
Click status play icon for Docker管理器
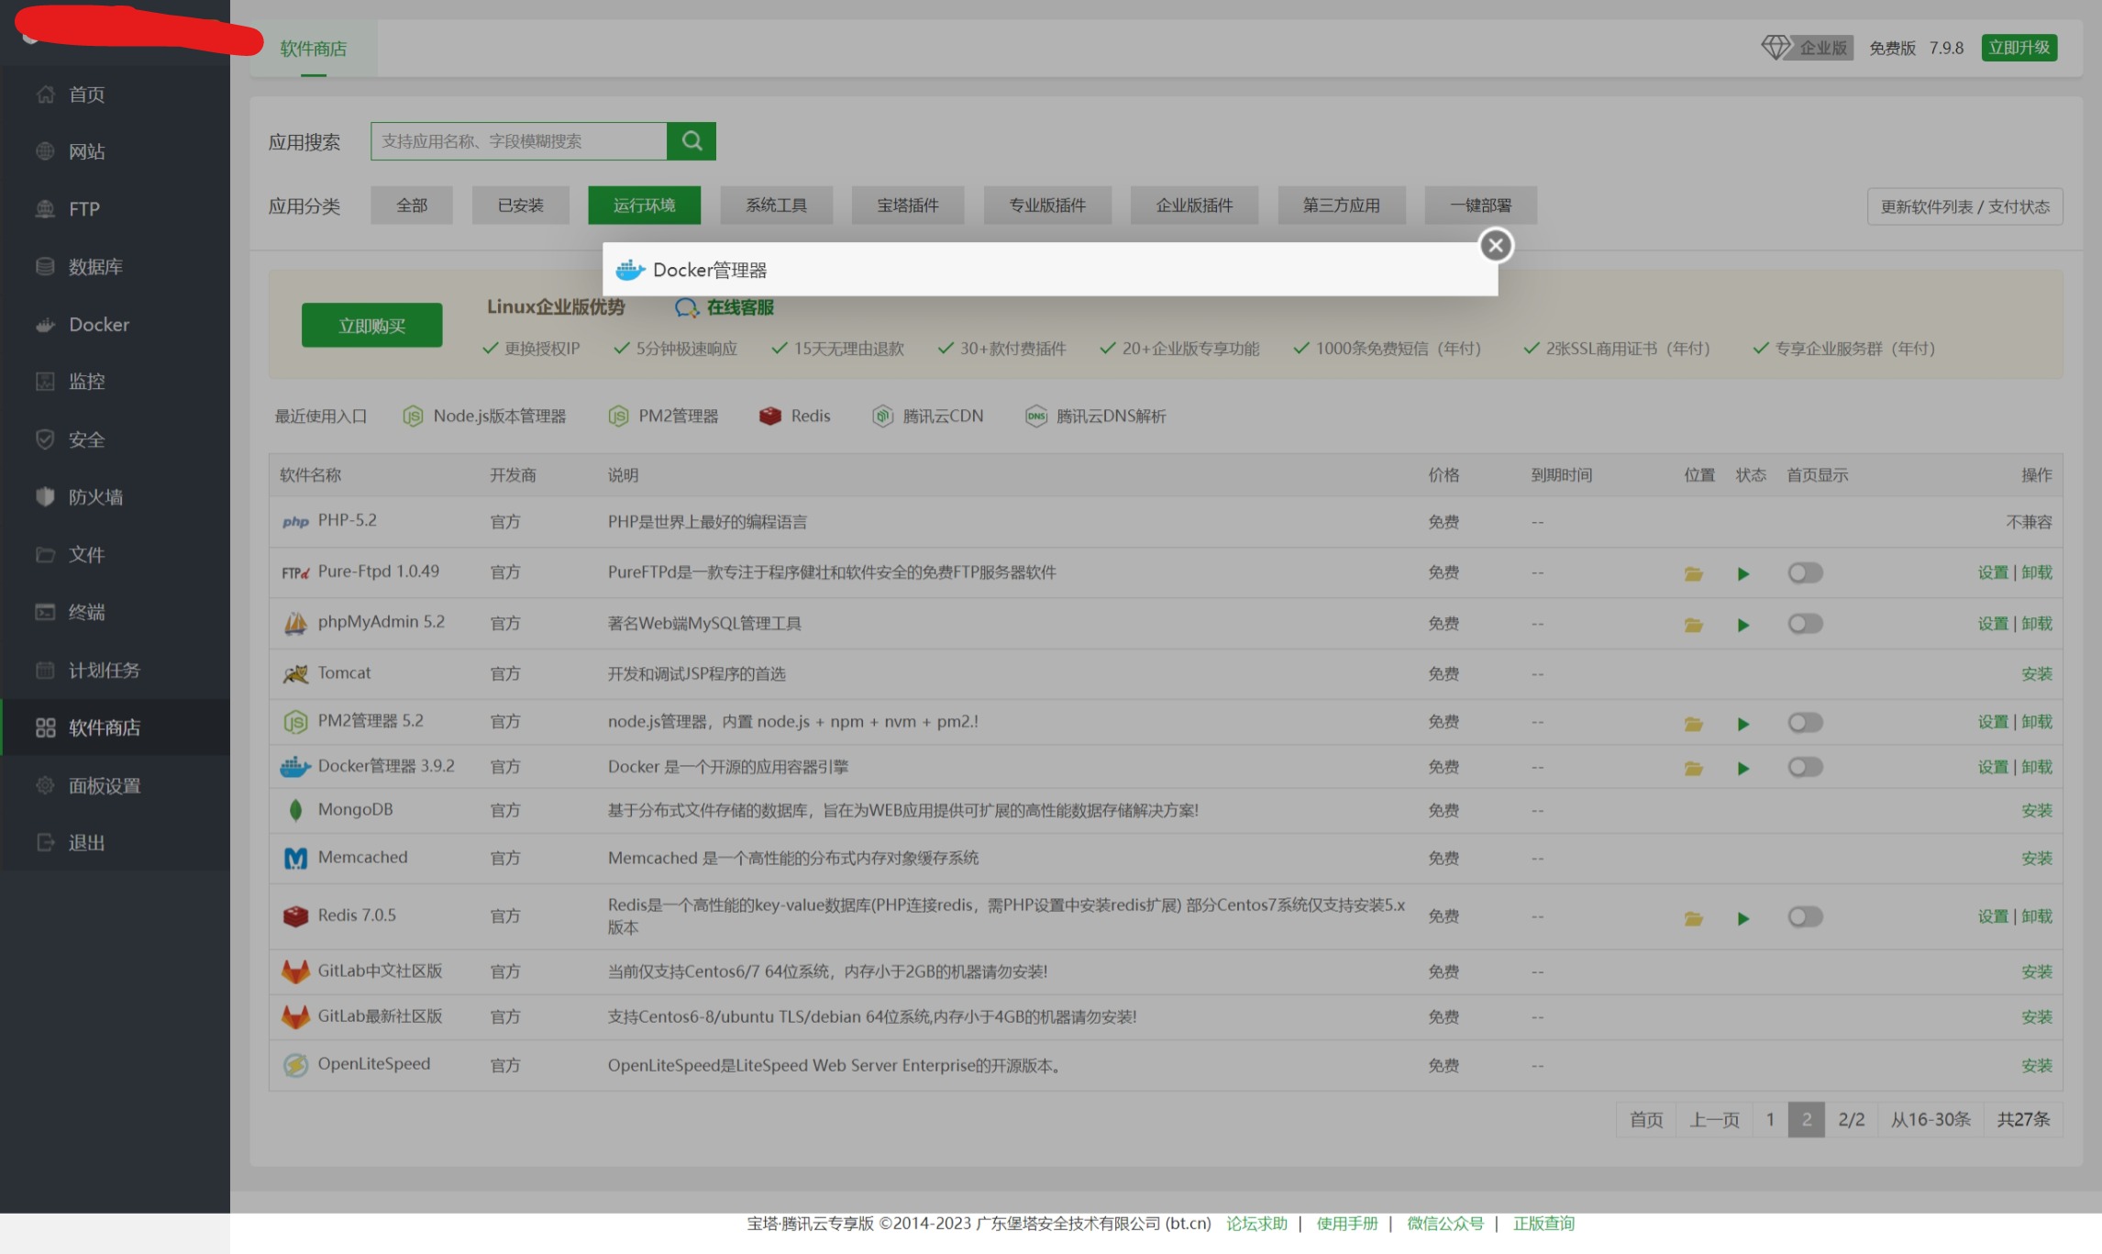click(x=1743, y=769)
